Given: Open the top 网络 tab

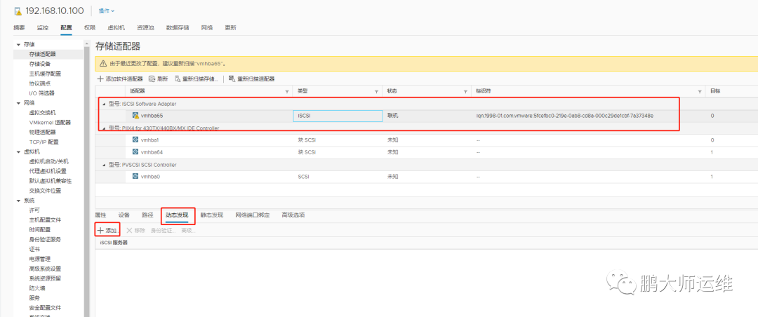Looking at the screenshot, I should click(x=207, y=27).
